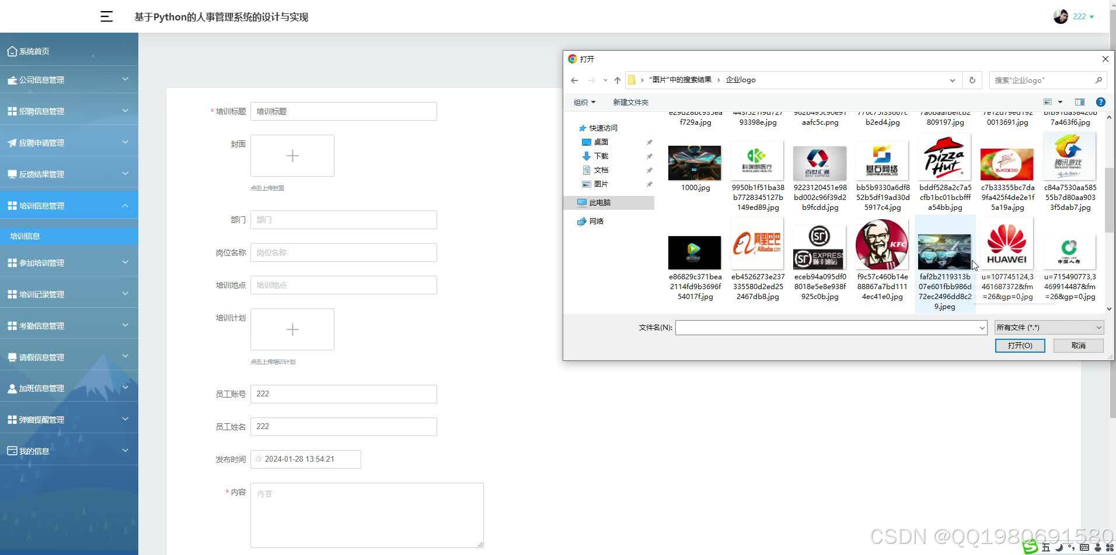Screen dimensions: 1116x555
Task: Click the 培训计划 upload plus box
Action: tap(292, 329)
